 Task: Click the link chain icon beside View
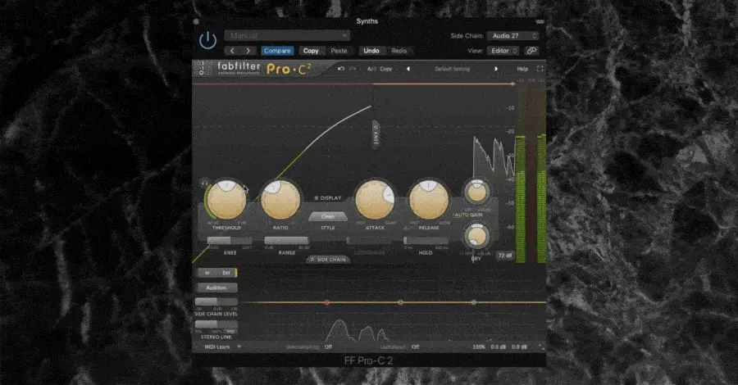click(x=531, y=51)
